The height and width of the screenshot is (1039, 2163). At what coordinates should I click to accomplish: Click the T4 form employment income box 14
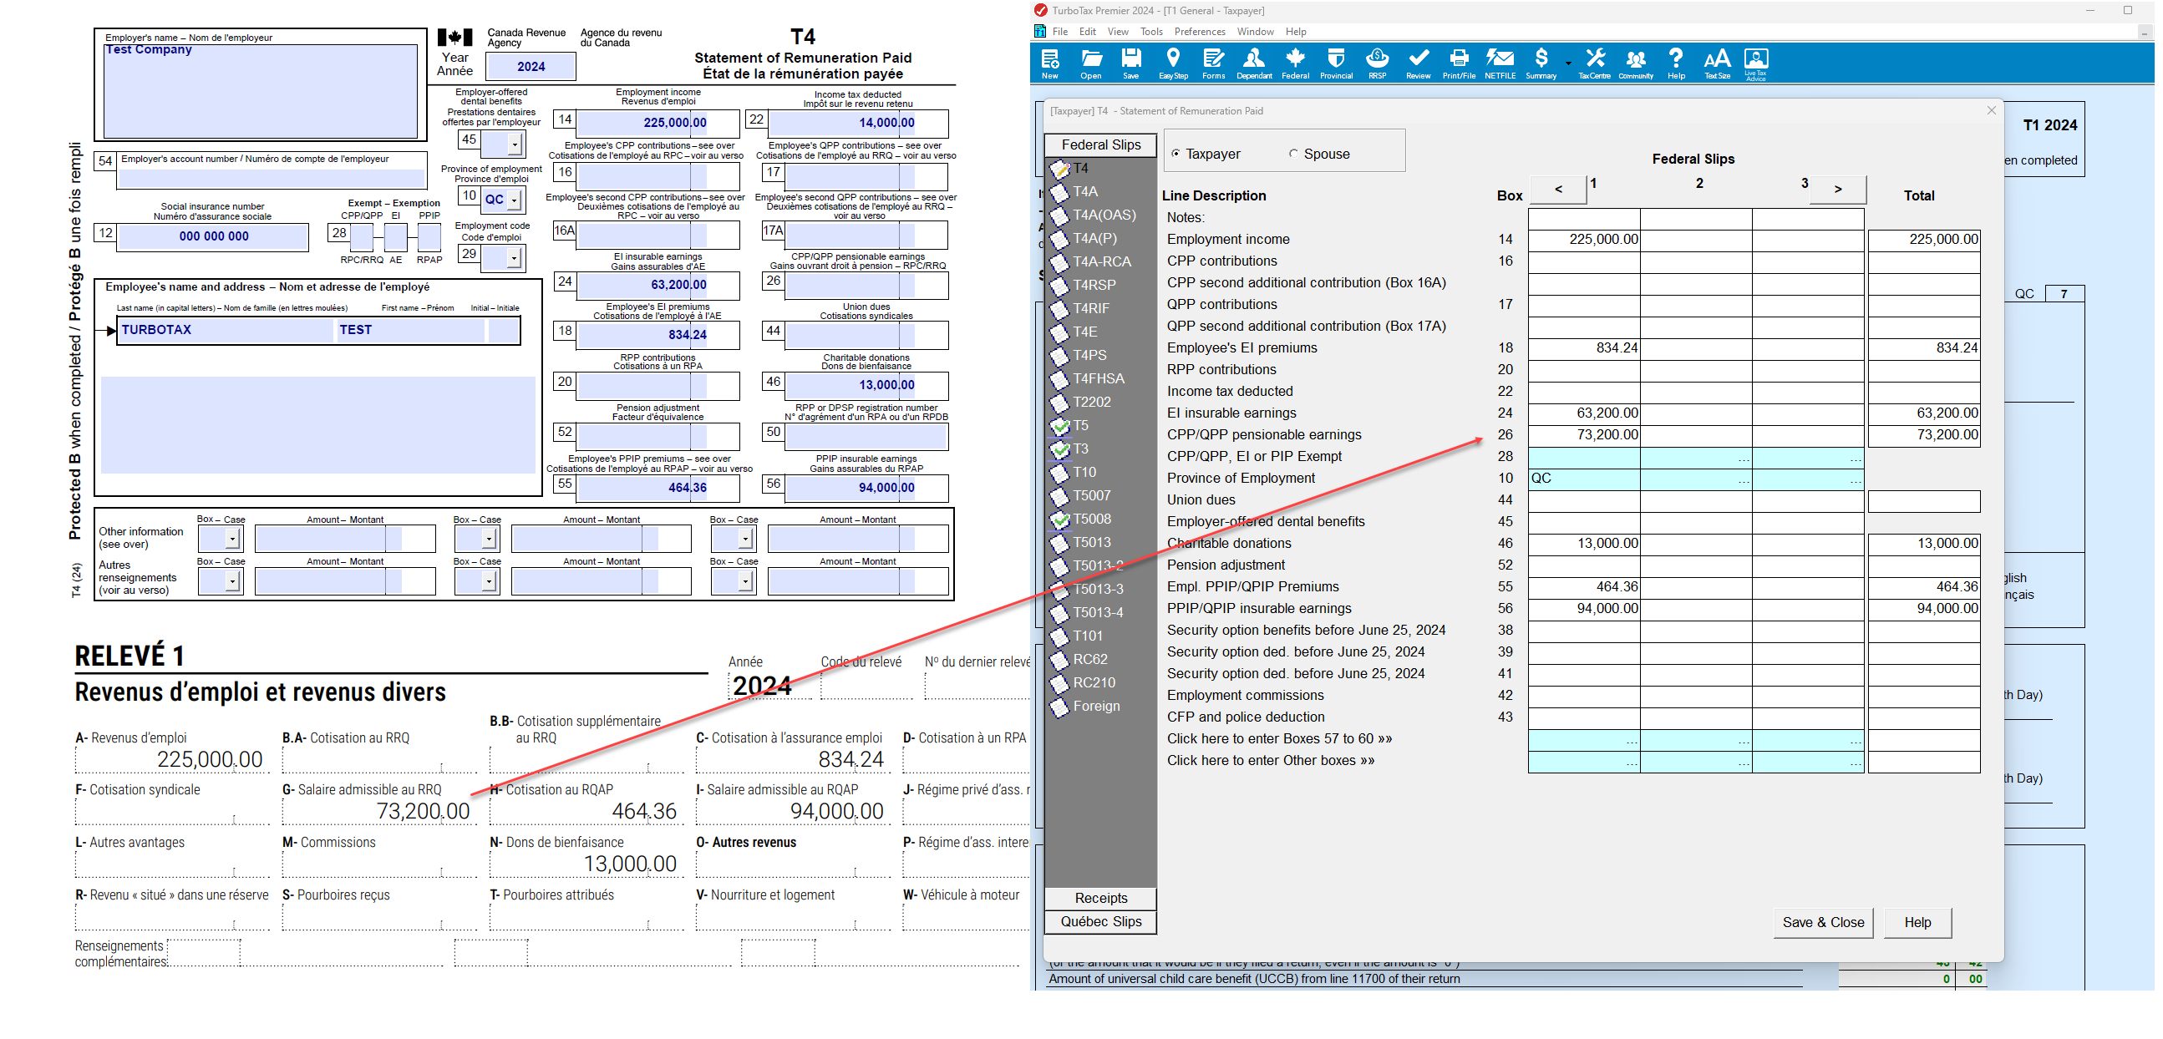point(658,123)
